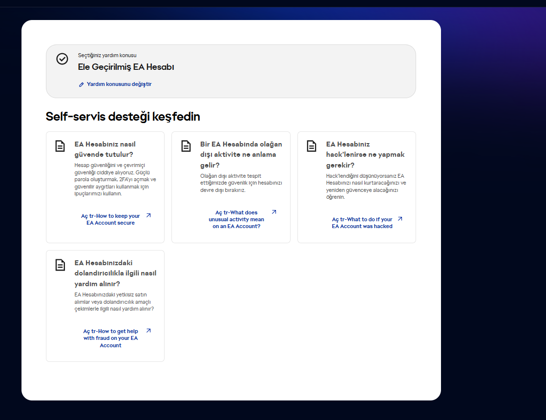Click title 'Bir EA Hesabında olağan dışı aktivite ne anlama gelir?'
The width and height of the screenshot is (546, 420).
click(x=241, y=155)
